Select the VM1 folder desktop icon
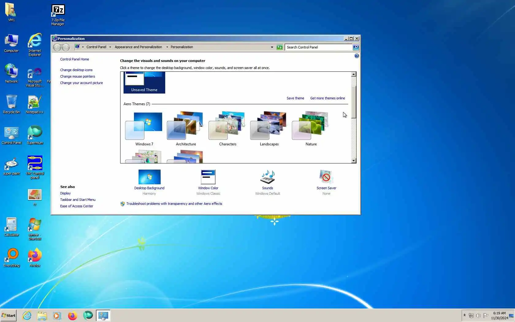The height and width of the screenshot is (322, 515). 11,13
